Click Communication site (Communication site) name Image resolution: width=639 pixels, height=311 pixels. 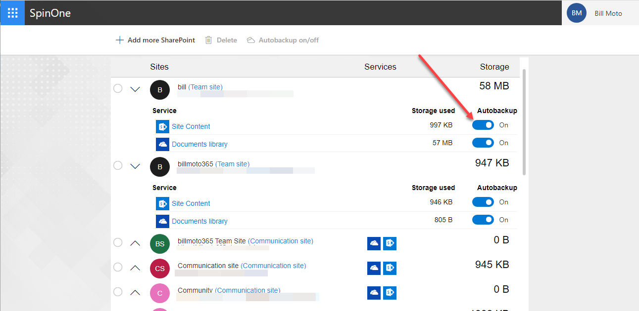click(x=242, y=266)
